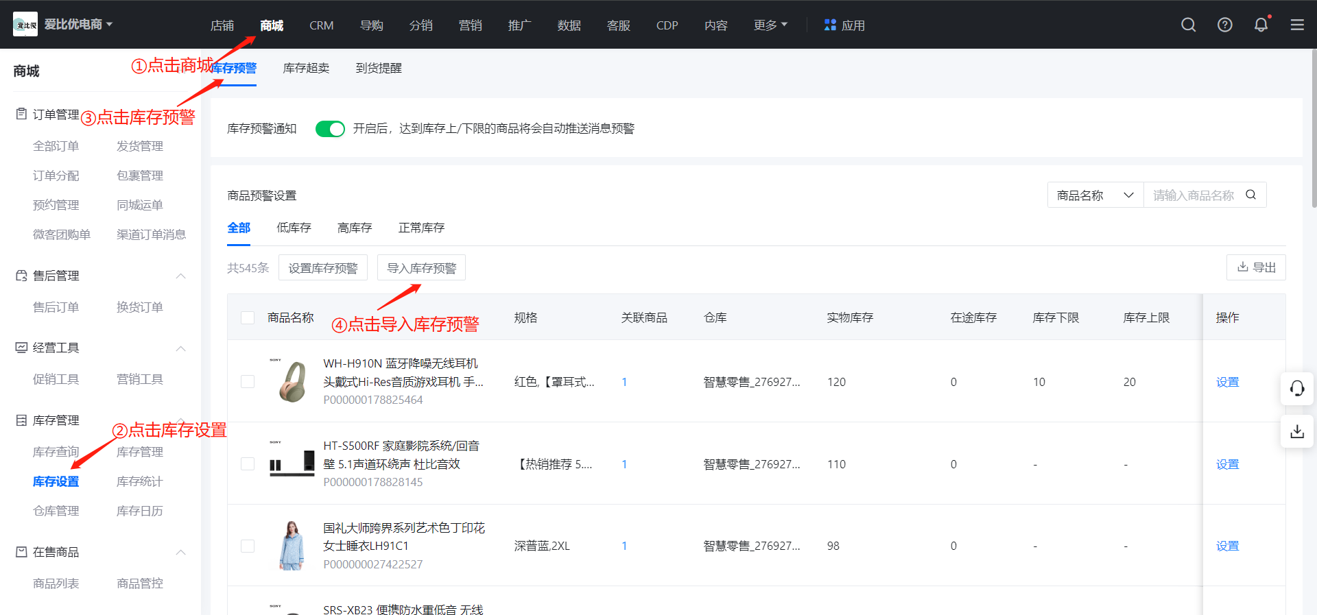The image size is (1317, 615).
Task: Collapse the 经营工具 section chevron
Action: [181, 348]
